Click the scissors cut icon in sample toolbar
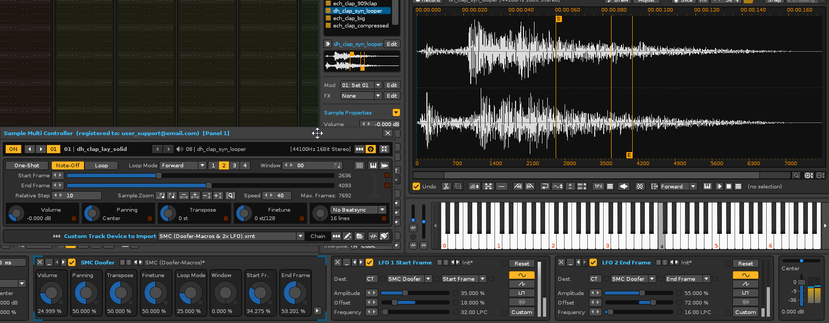The image size is (829, 323). click(x=446, y=186)
